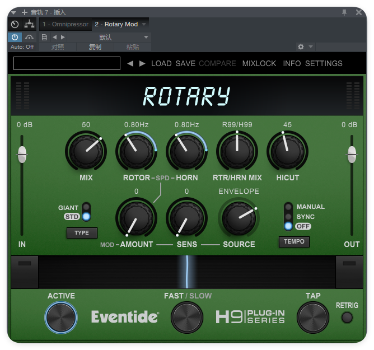Click the R99/H99 mix value

coord(237,125)
